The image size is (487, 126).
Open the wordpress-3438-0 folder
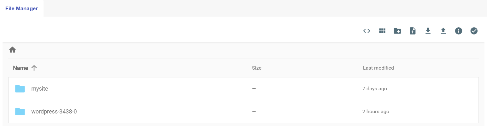[x=54, y=111]
